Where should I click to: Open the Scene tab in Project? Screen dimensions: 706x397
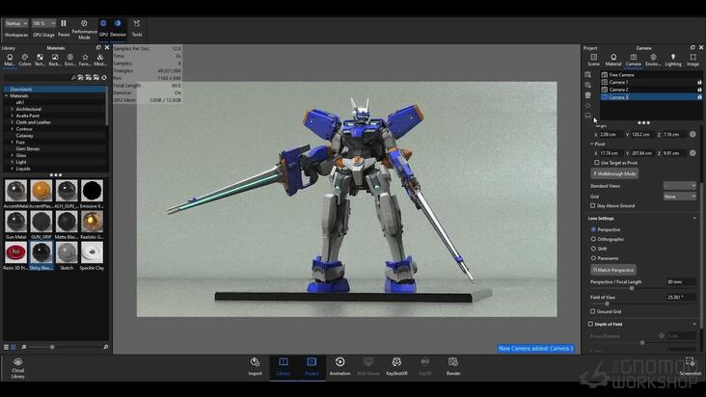593,60
